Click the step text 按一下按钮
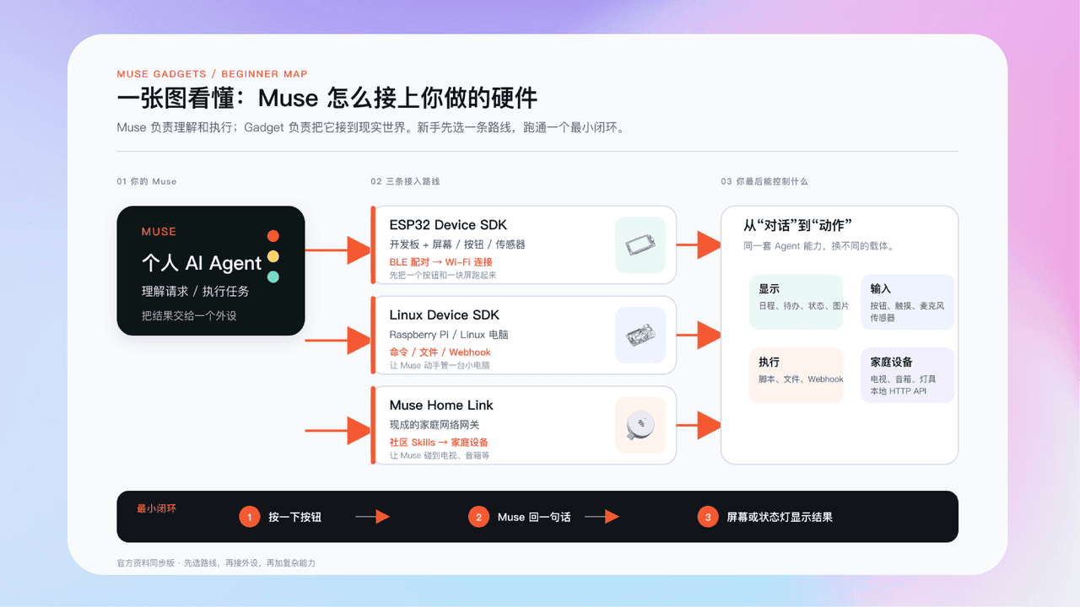The height and width of the screenshot is (607, 1080). click(x=294, y=517)
